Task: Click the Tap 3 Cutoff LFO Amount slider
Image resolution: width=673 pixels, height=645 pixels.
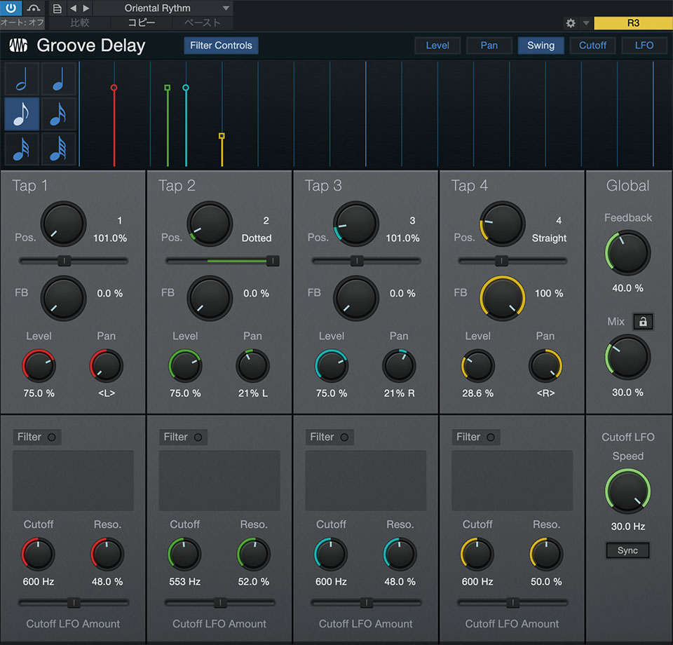Action: (366, 603)
